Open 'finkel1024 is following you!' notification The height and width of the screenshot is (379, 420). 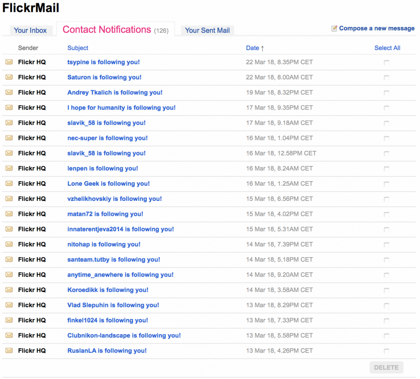pyautogui.click(x=108, y=320)
